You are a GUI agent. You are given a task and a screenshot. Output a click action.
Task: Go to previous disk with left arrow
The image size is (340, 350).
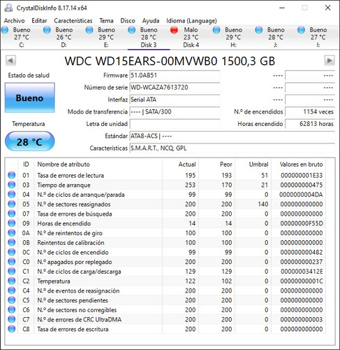coord(10,61)
